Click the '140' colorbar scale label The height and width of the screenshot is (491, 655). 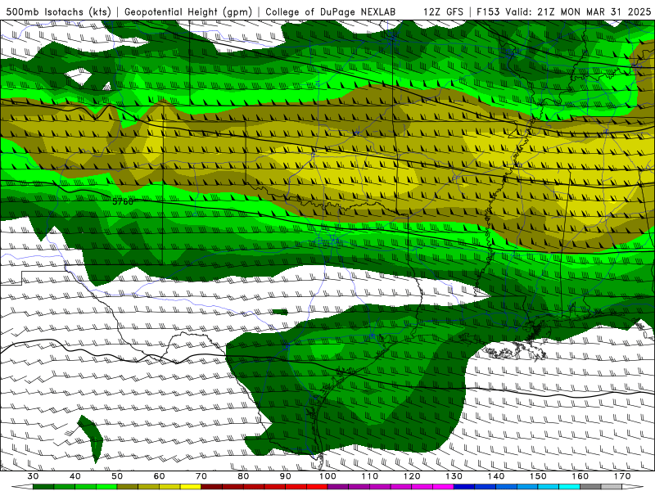[496, 476]
